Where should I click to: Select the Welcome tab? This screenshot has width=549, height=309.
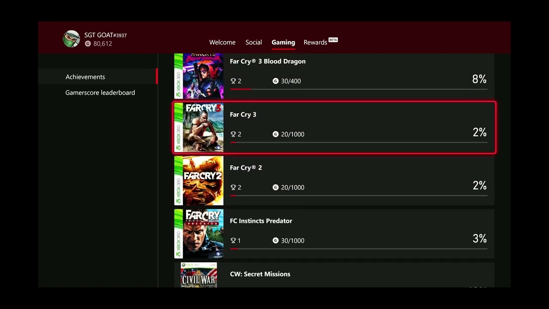pos(222,42)
